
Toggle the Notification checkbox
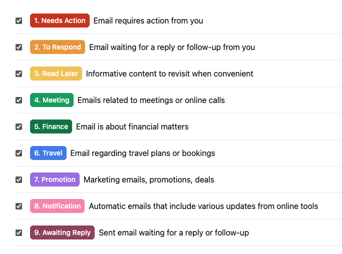coord(19,206)
